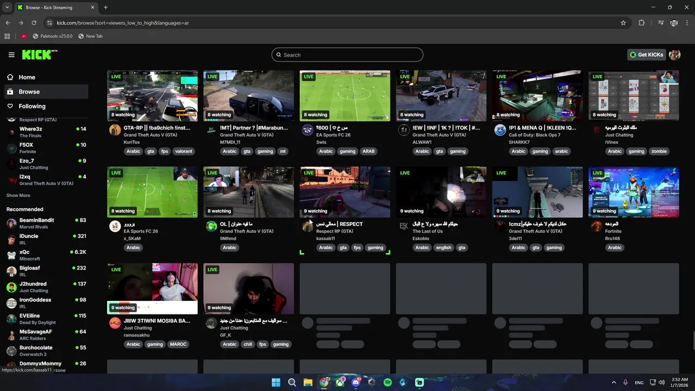Screen dimensions: 695x391
Task: Show hidden tray icons chevron
Action: click(614, 382)
